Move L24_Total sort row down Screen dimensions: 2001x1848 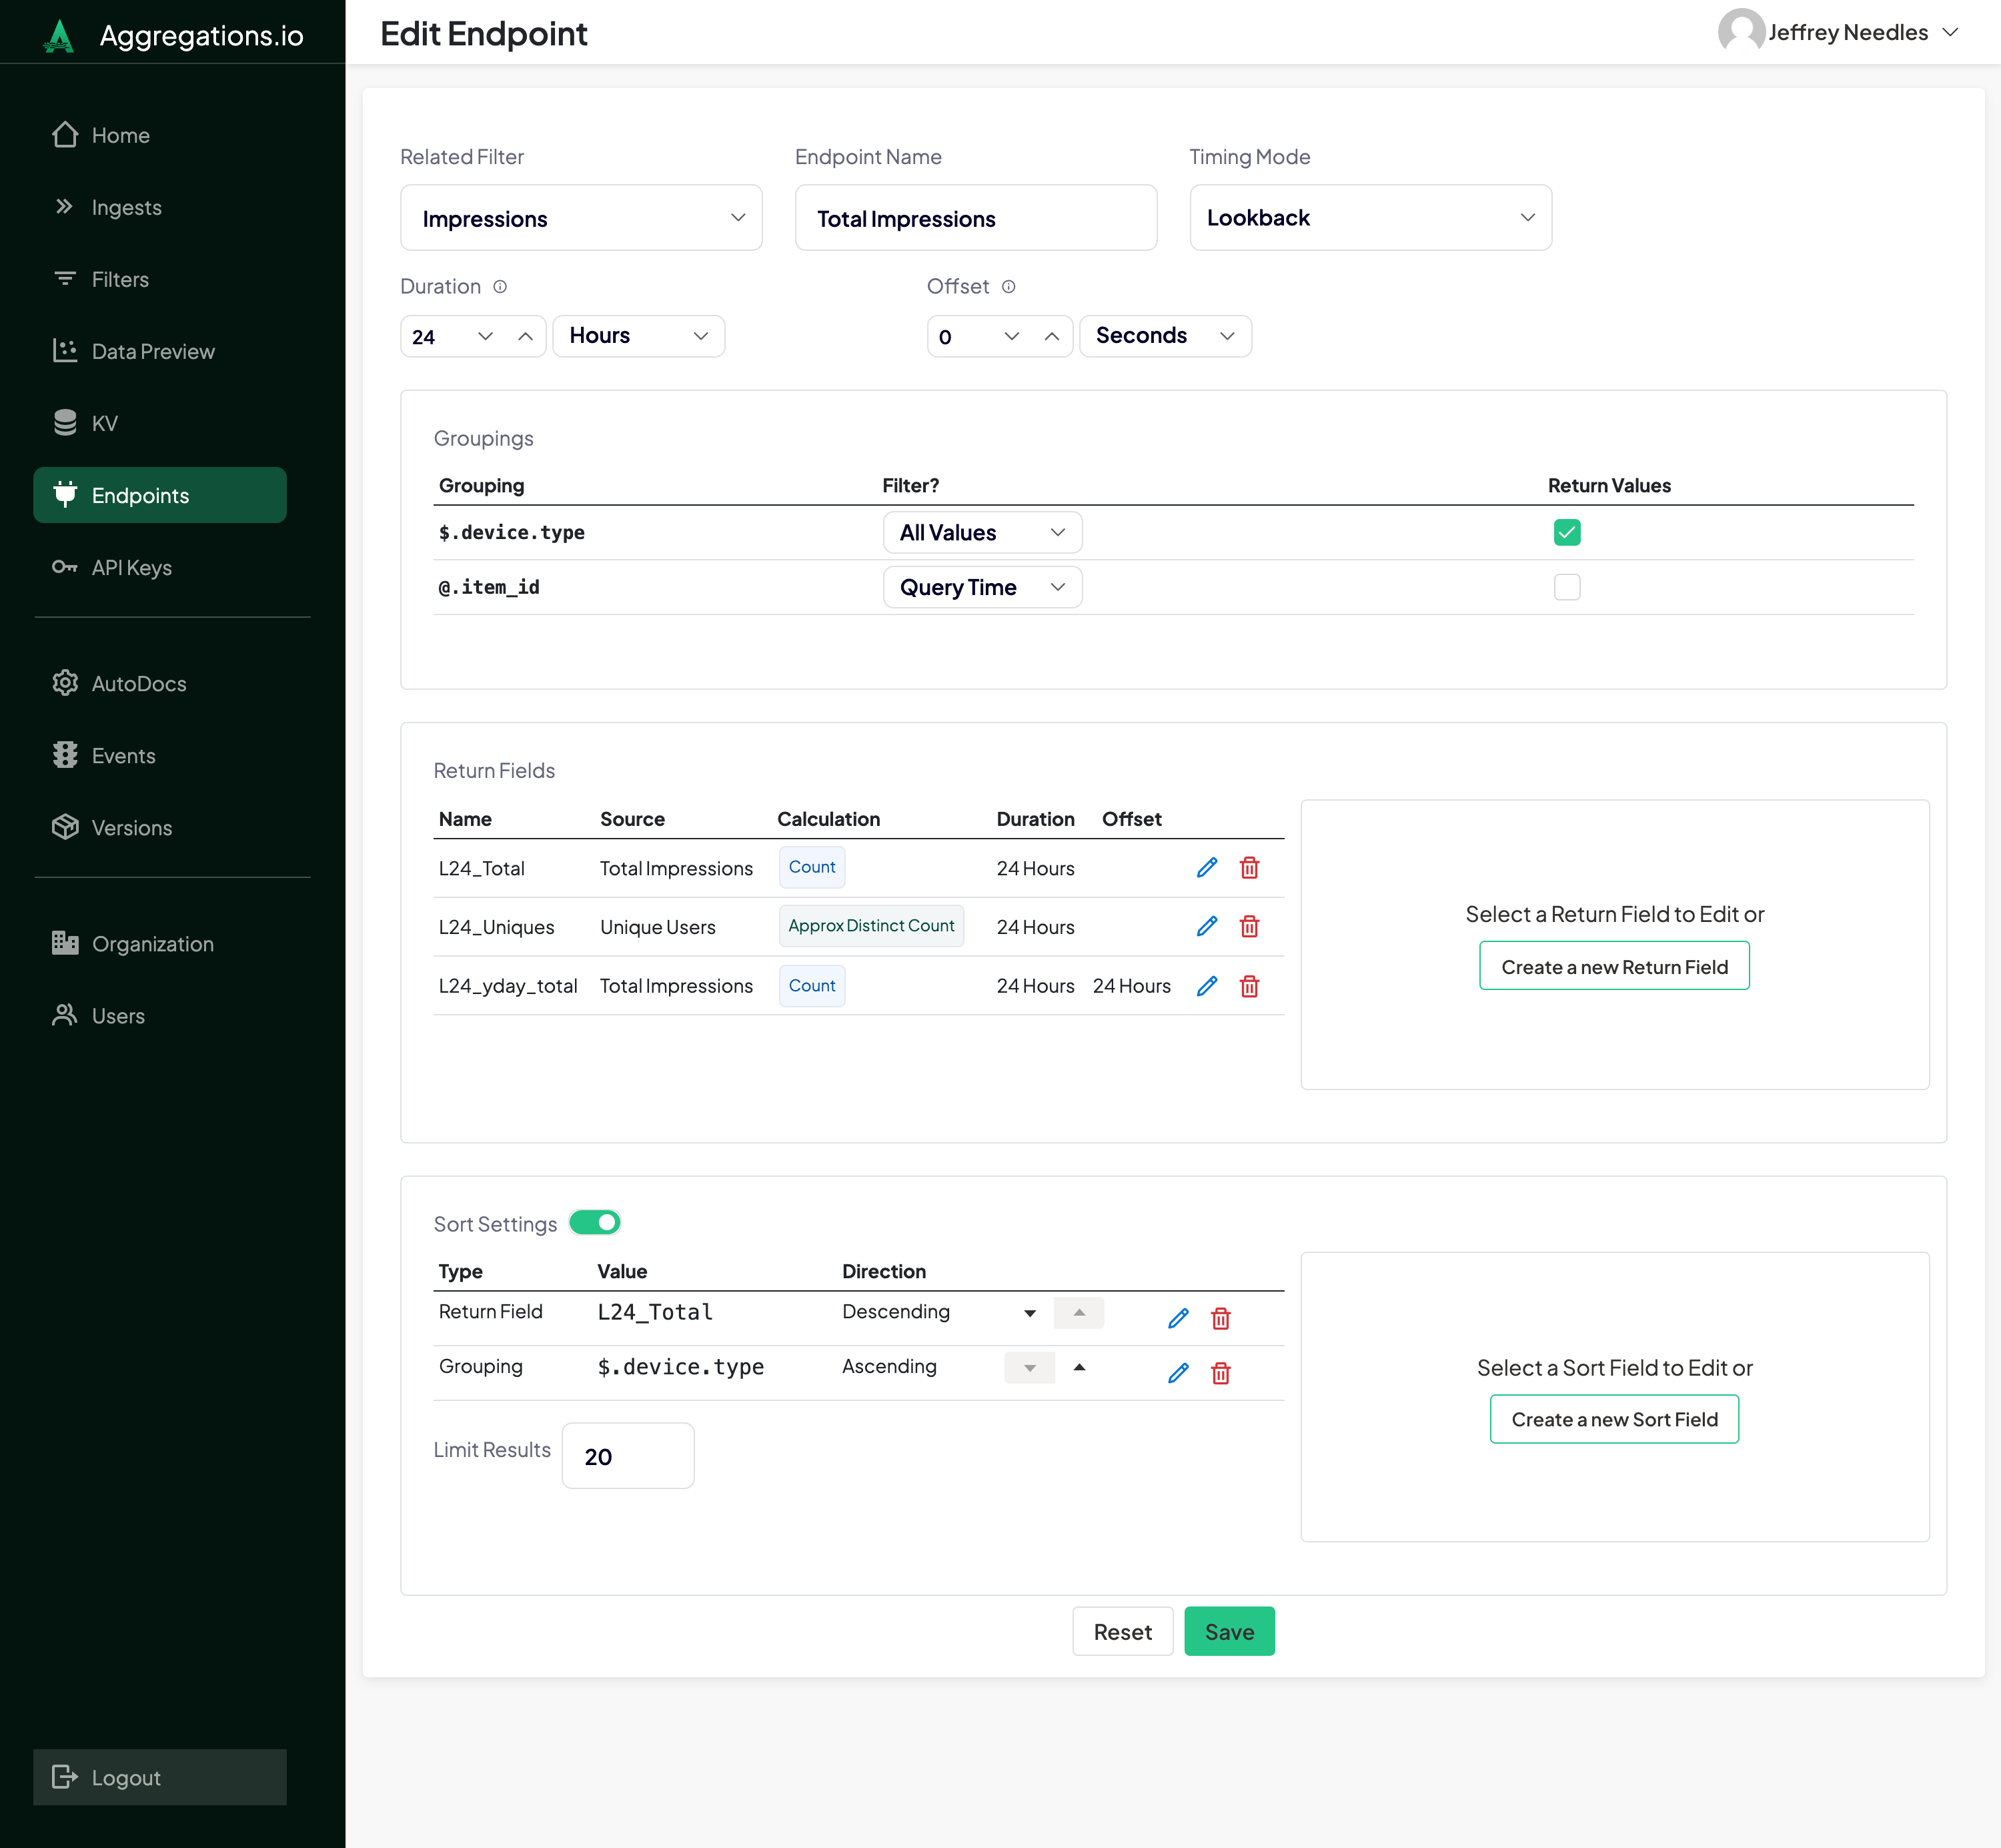click(x=1029, y=1313)
